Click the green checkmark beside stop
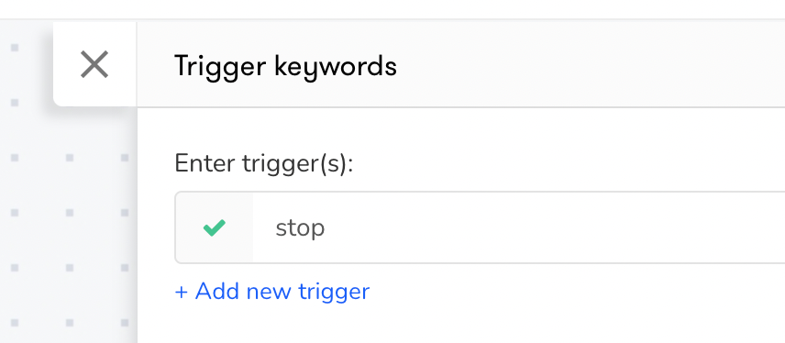The image size is (785, 343). (215, 227)
